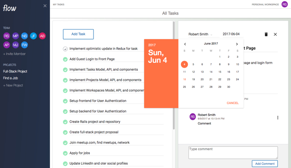Viewport: 291px width, 168px height.
Task: Open the Find a Job project
Action: pyautogui.click(x=10, y=78)
